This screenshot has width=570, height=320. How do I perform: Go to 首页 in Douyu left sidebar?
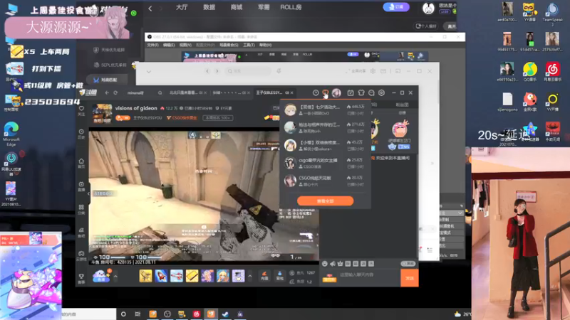click(81, 163)
